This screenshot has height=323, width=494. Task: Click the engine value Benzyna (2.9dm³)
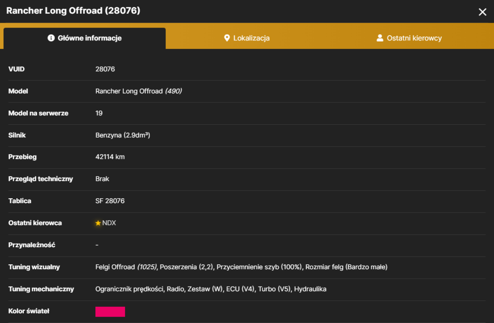click(123, 135)
